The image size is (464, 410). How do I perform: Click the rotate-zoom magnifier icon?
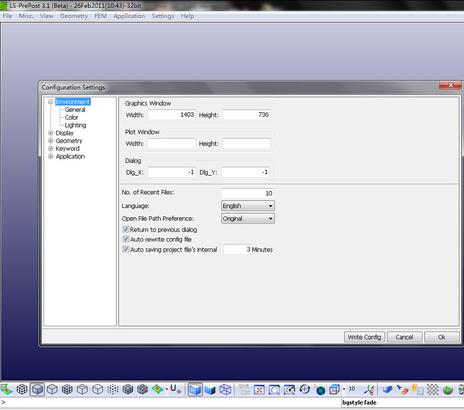(x=289, y=390)
